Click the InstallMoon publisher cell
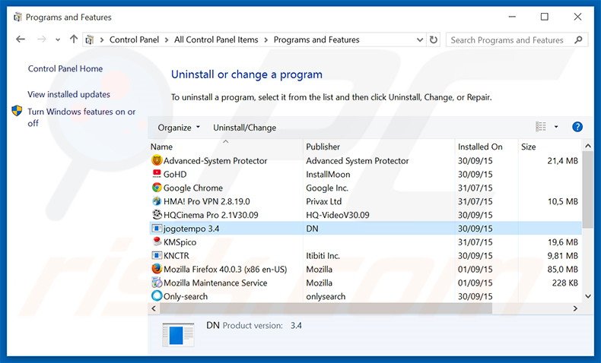Screen dimensions: 601x363 [x=328, y=174]
